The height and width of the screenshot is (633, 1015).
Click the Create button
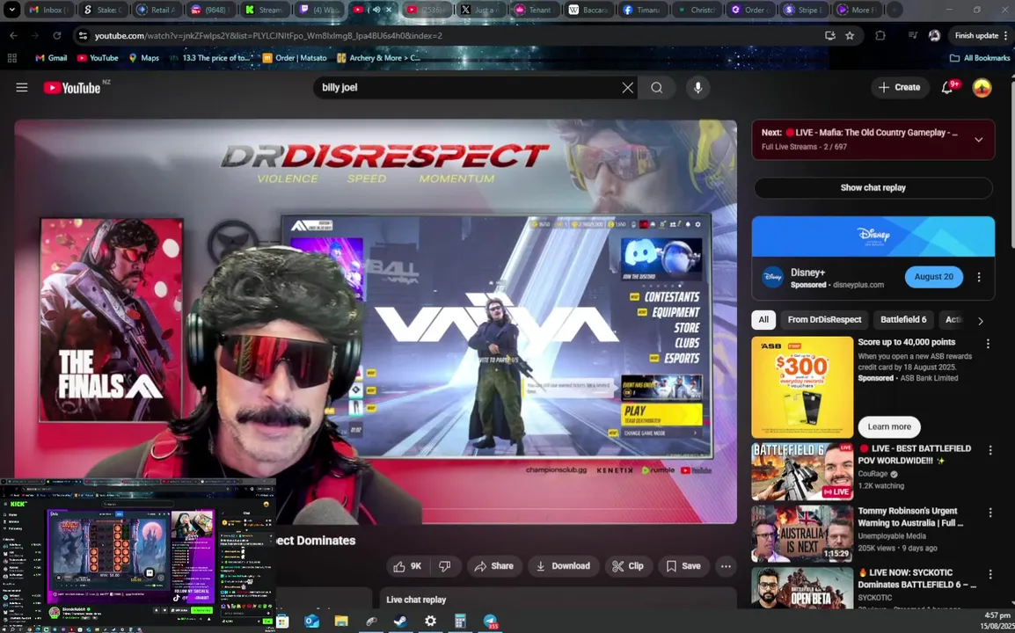tap(899, 87)
